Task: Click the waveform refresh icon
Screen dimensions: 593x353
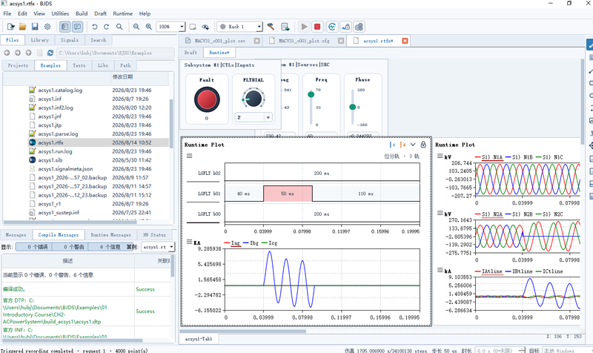Action: coord(332,27)
